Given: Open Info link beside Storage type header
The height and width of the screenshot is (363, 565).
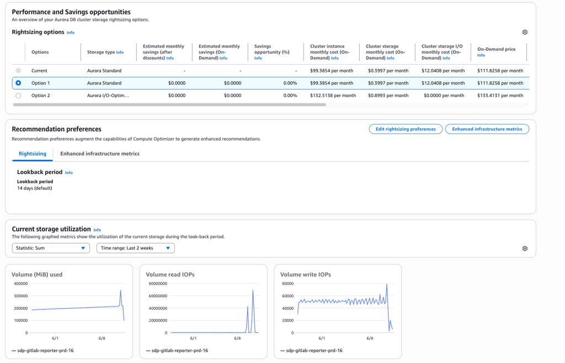Looking at the screenshot, I should coord(120,52).
